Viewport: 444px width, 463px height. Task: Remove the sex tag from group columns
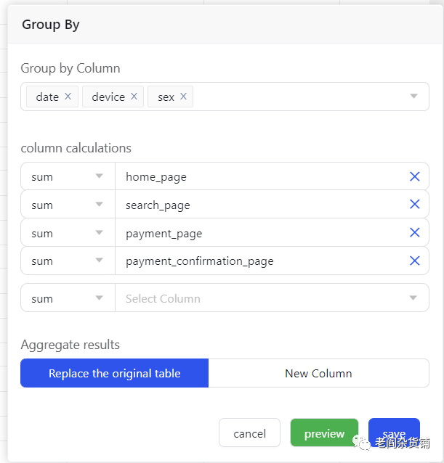coord(183,97)
